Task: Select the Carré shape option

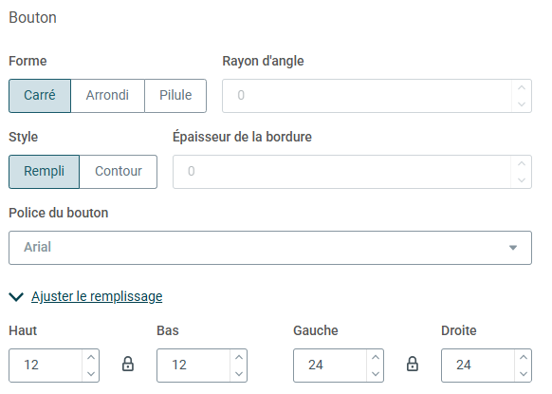Action: click(x=40, y=96)
